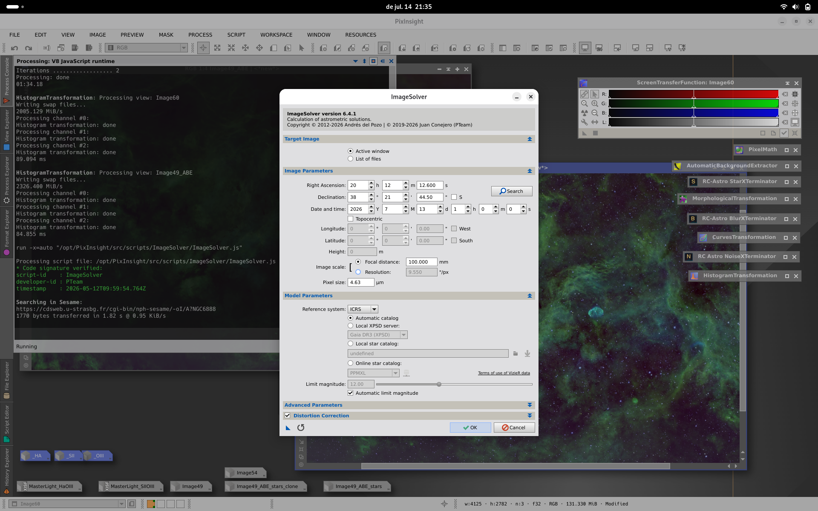Screen dimensions: 818x511
Task: Click the HistogramTransformation process icon
Action: 694,276
